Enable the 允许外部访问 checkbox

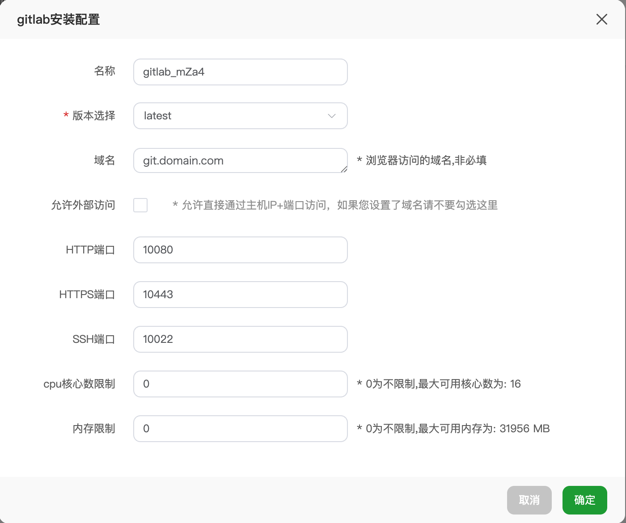click(x=140, y=205)
